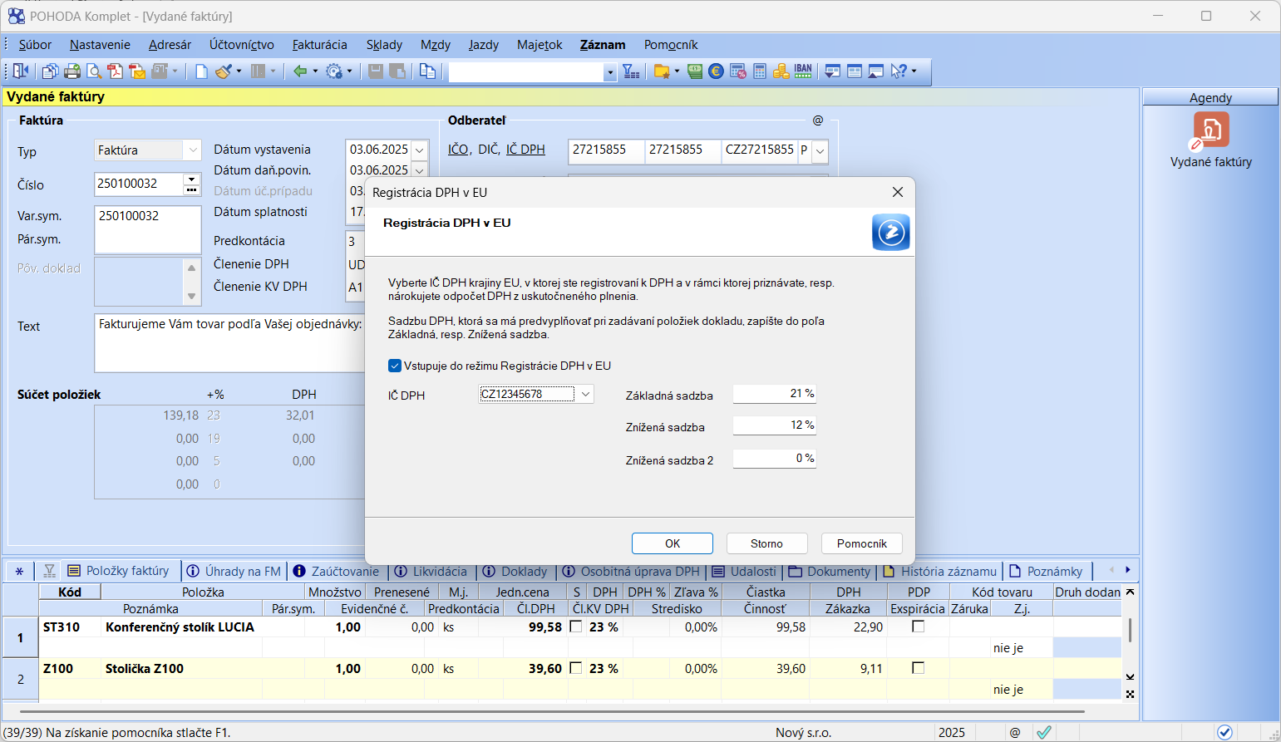Click the send PDF by email icon
The image size is (1281, 742).
(x=137, y=71)
